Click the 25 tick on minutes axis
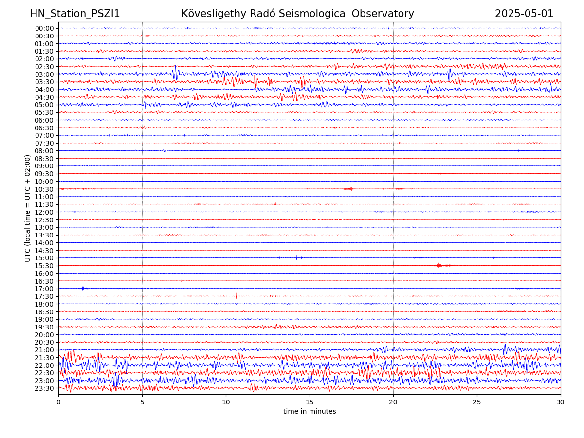Screen dimensions: 584x438 (x=477, y=402)
